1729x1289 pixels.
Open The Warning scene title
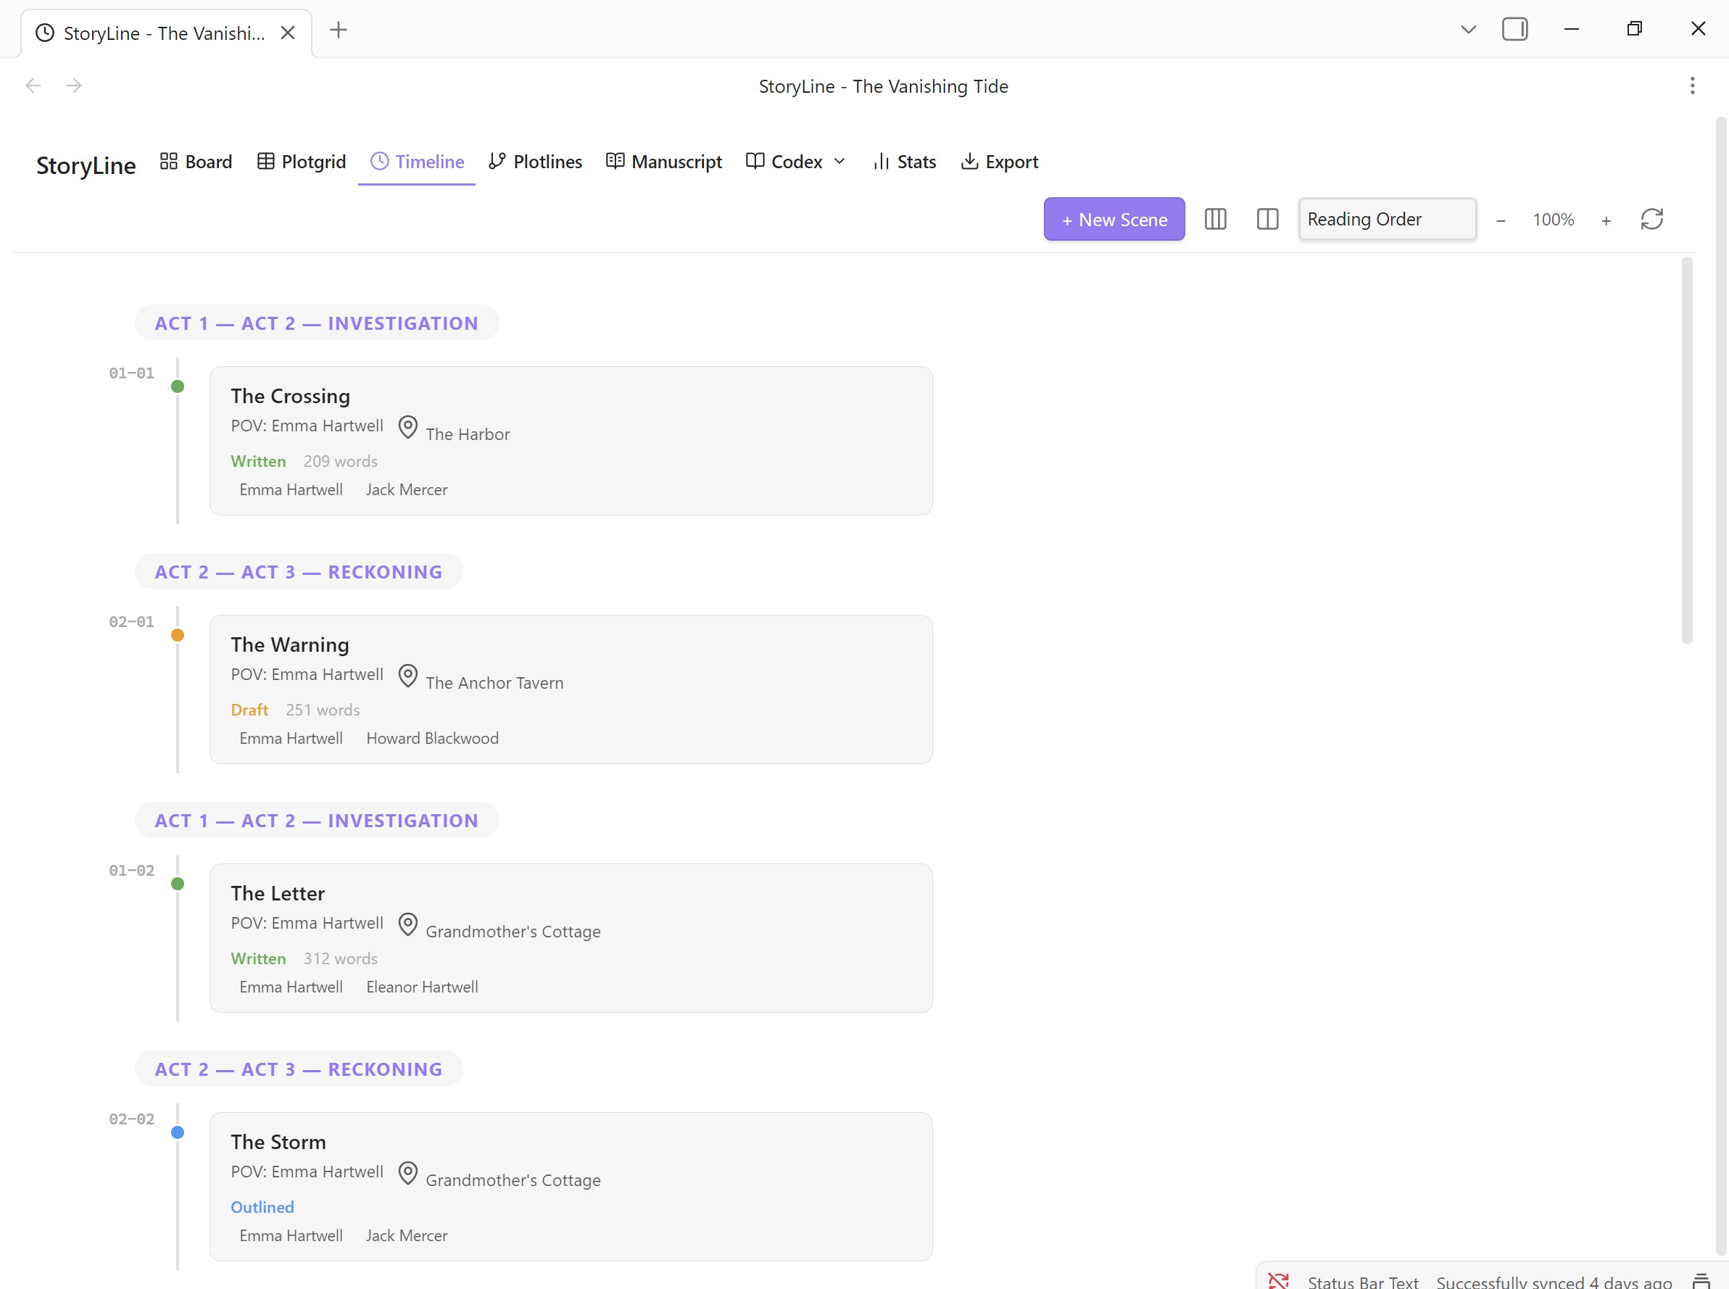click(289, 645)
